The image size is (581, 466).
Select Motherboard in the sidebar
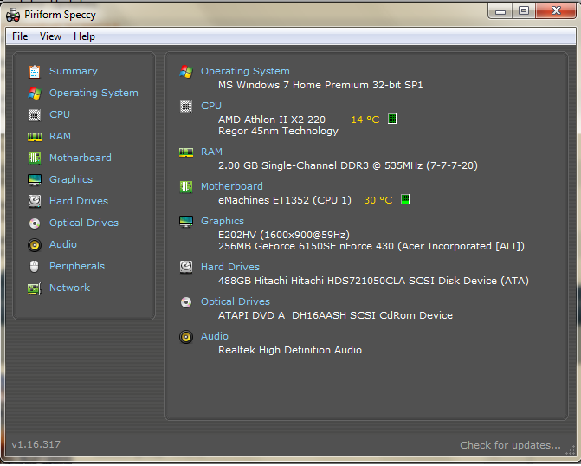point(81,158)
